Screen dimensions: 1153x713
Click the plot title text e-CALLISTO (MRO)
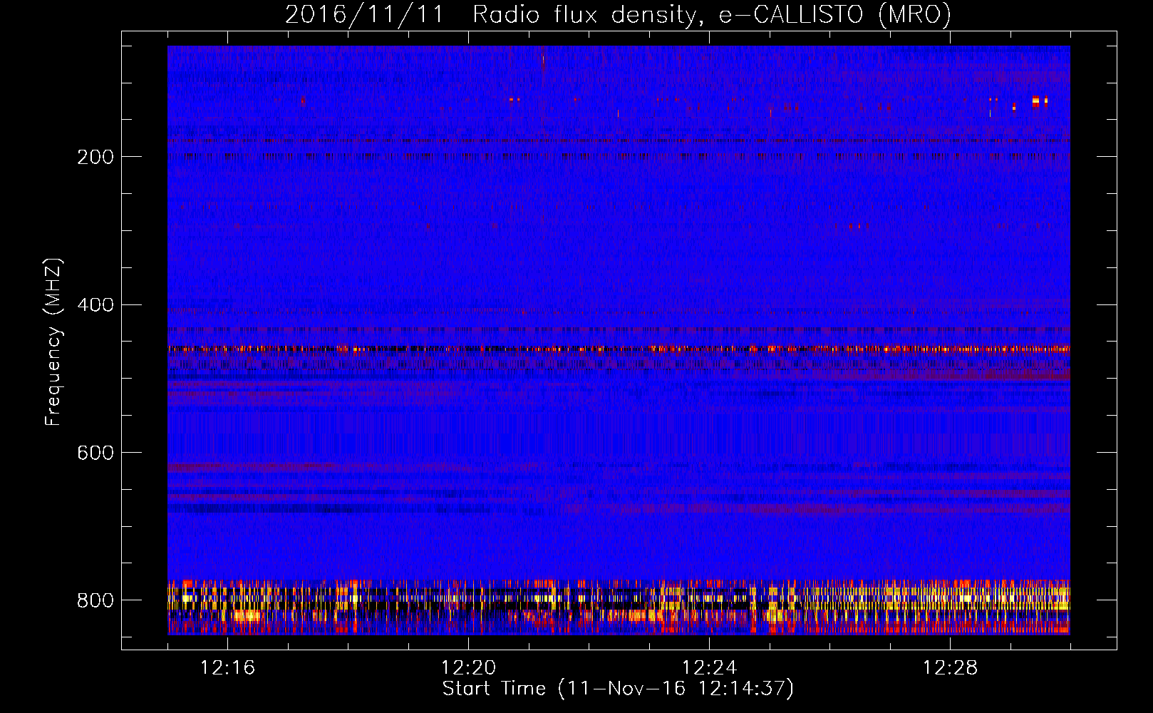coord(834,14)
